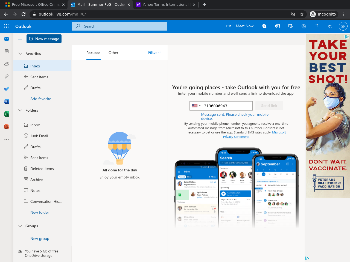Open the Mail module in left rail

pos(7,39)
